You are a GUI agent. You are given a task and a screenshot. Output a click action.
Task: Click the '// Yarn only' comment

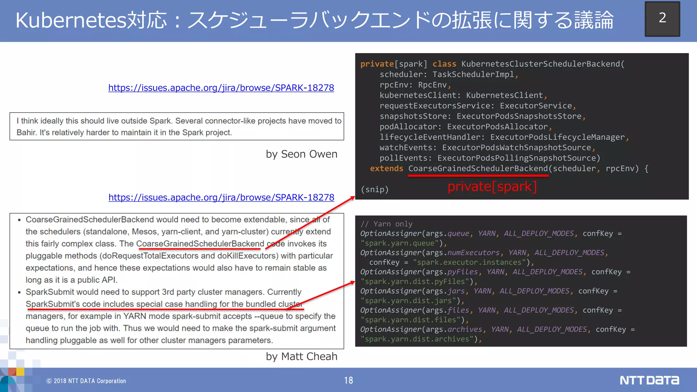coord(386,224)
